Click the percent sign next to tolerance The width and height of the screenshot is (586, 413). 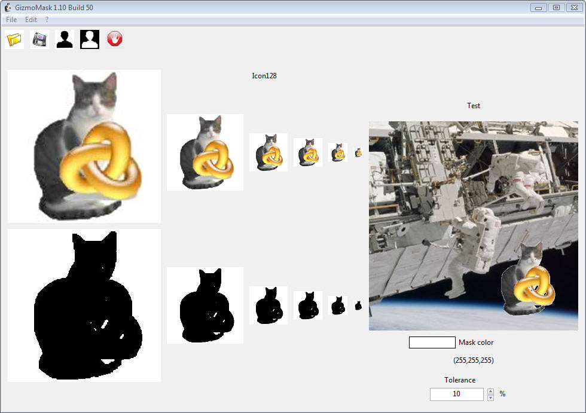click(x=503, y=394)
